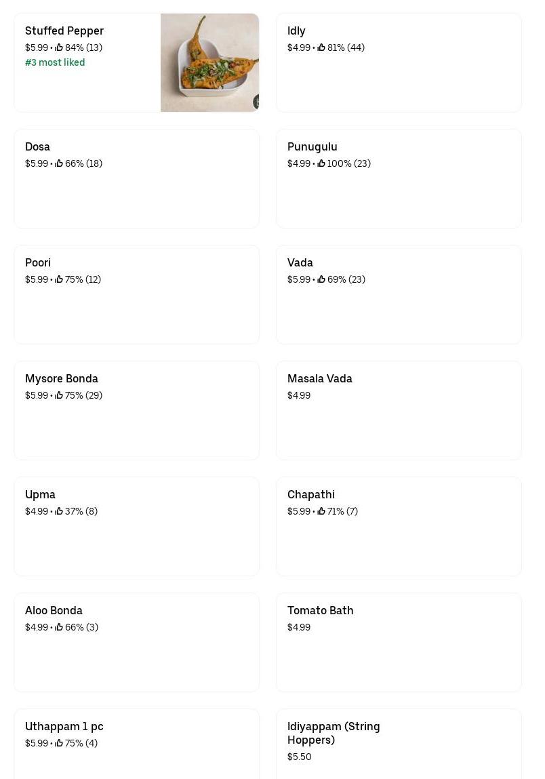Screen dimensions: 545x779
Task: Click the Uthappam 1 pc title
Action: [x=64, y=726]
